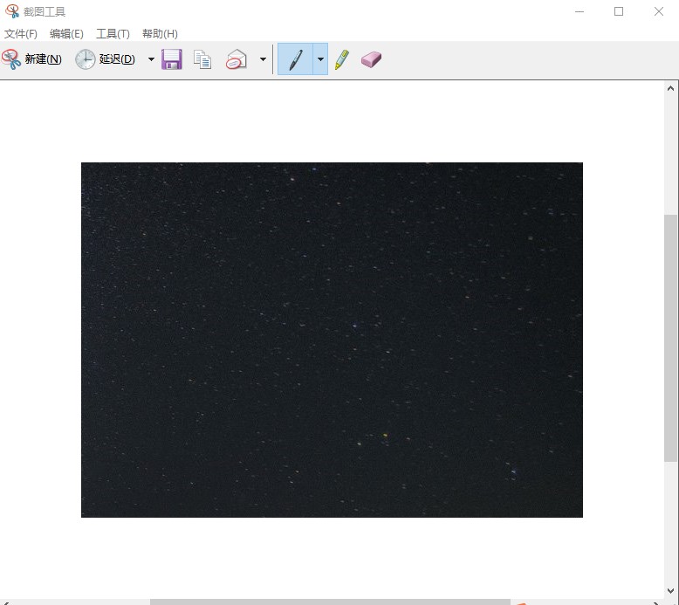Select the Eraser tool

tap(371, 59)
